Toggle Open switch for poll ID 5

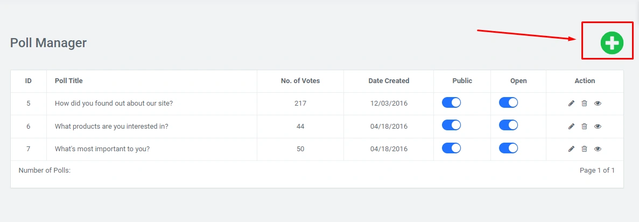508,102
